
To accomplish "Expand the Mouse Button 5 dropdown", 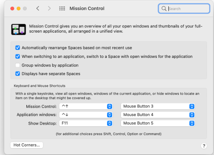I will click(x=158, y=123).
